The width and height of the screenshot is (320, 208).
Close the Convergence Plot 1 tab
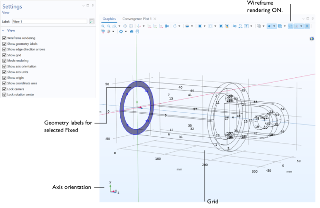pos(155,19)
